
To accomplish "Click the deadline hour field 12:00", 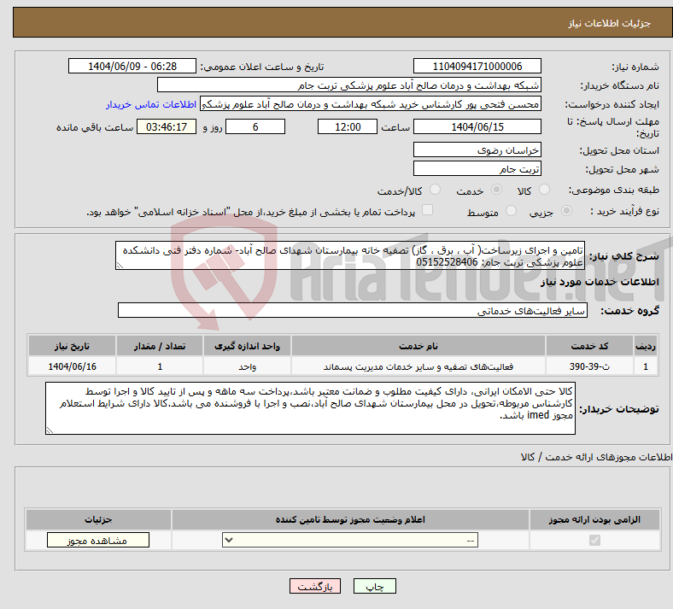I will [x=348, y=127].
